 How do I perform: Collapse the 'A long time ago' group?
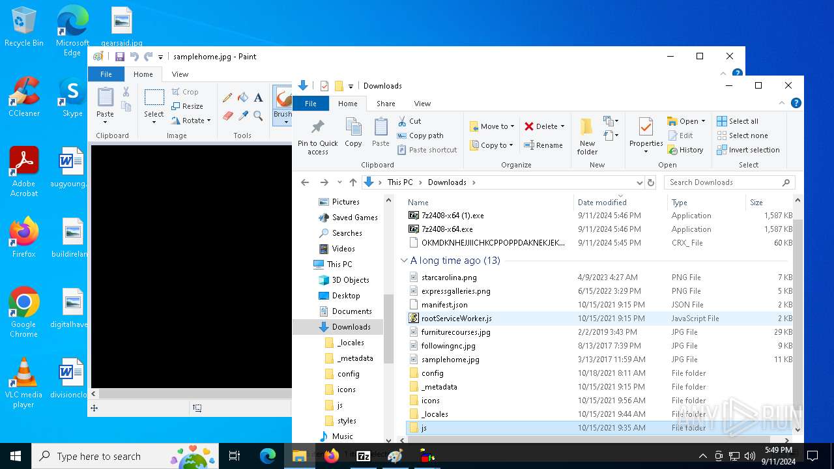click(x=404, y=261)
